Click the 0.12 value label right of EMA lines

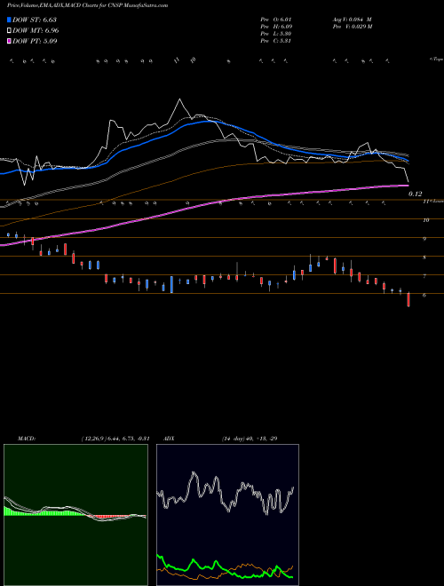tap(415, 194)
